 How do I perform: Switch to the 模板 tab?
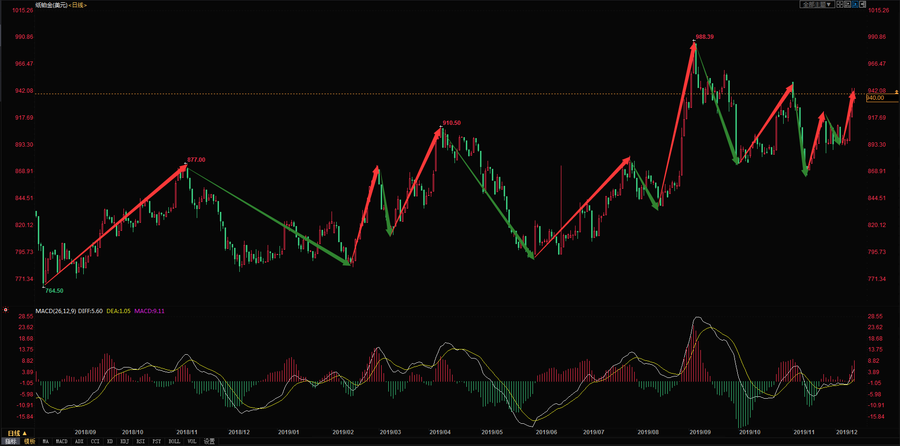coord(30,441)
